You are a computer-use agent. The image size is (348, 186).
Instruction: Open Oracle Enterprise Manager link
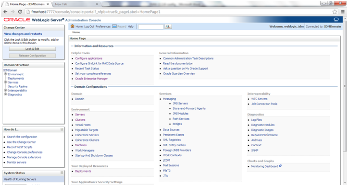coord(91,79)
